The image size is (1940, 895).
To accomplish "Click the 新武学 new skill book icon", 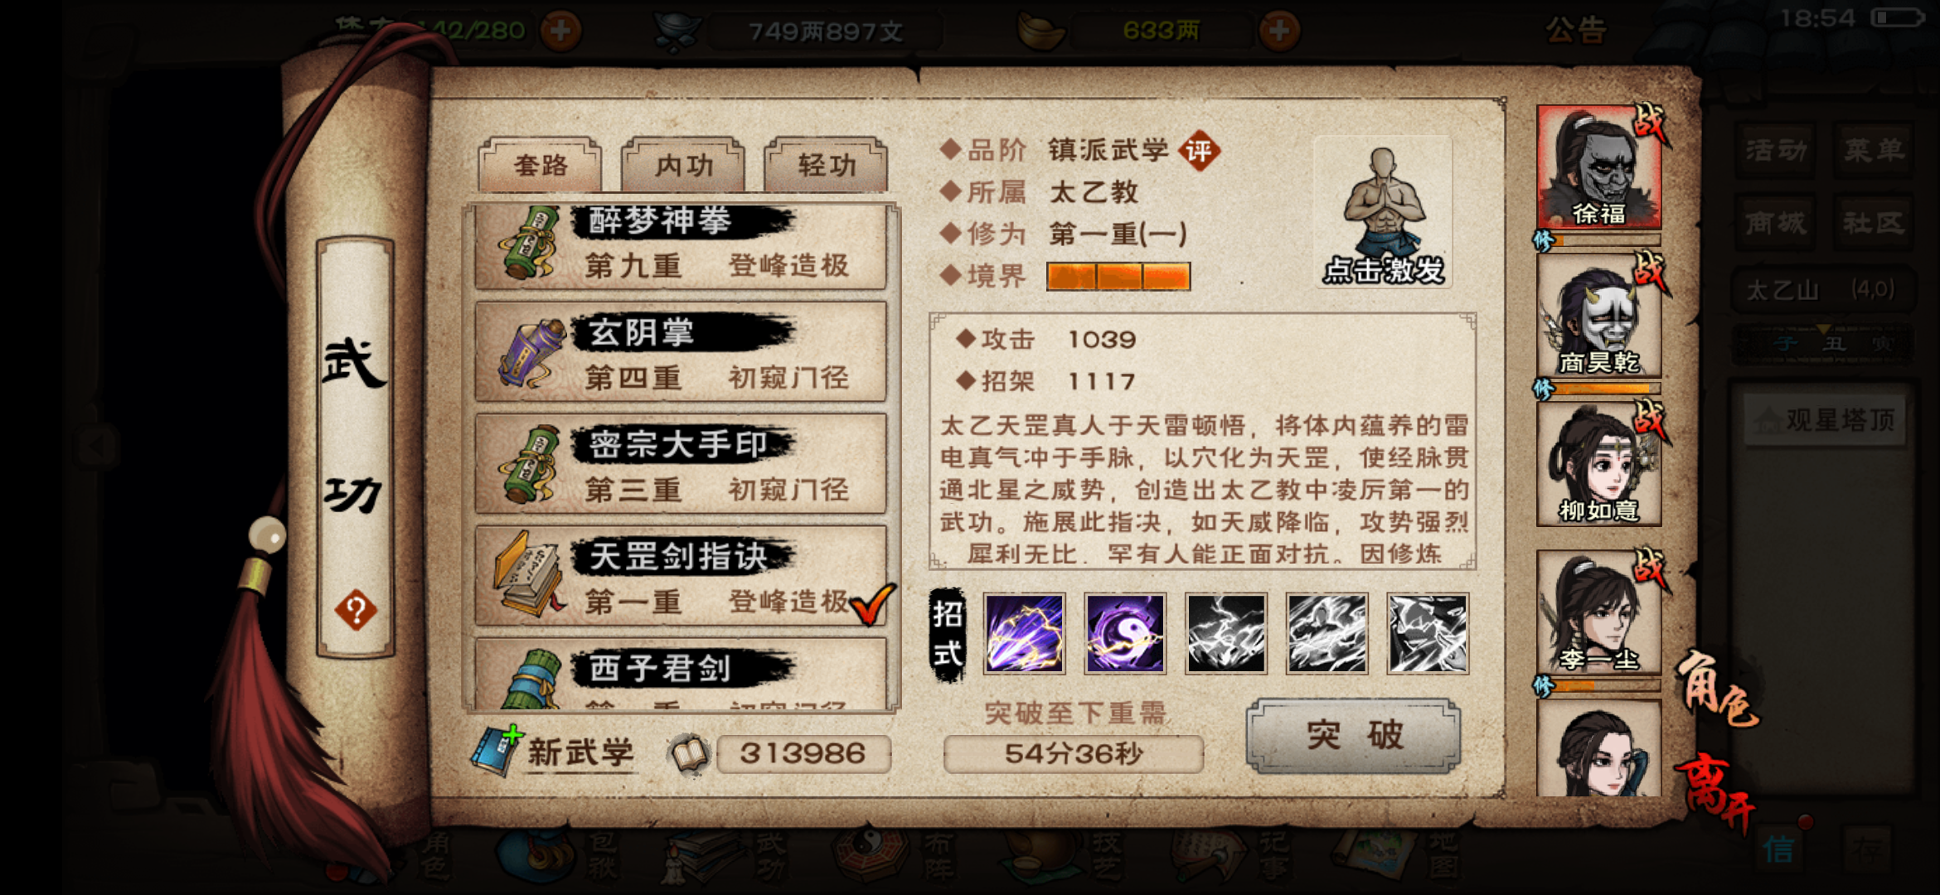I will (497, 751).
